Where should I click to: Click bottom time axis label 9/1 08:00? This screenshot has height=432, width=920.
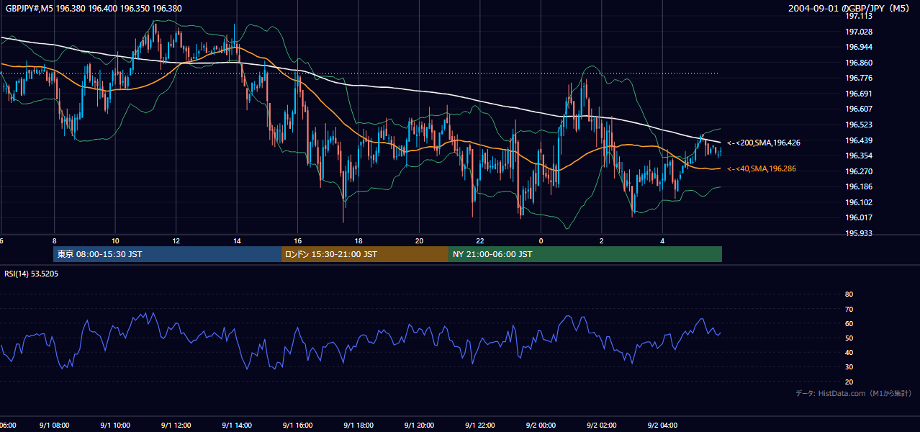point(55,426)
